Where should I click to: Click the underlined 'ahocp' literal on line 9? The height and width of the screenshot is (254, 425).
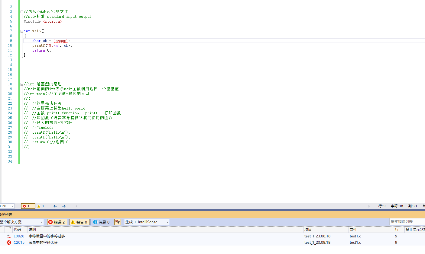pos(61,41)
